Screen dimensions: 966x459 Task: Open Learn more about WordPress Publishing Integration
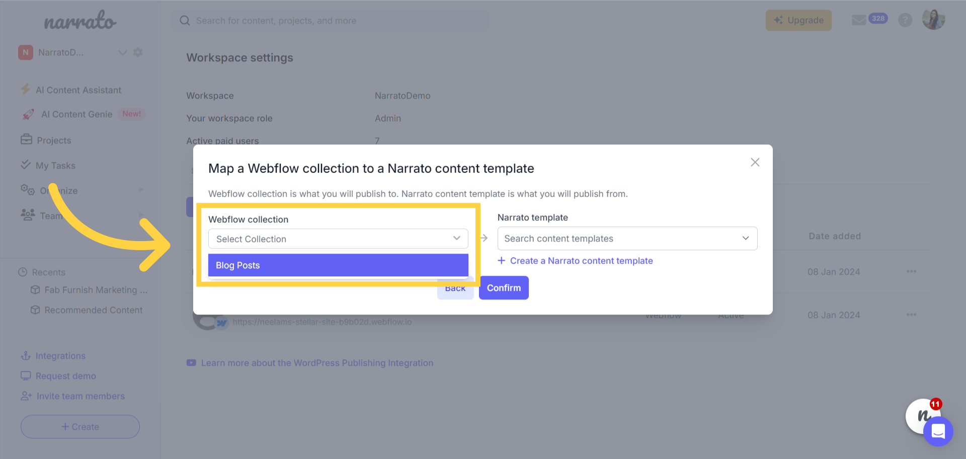[x=317, y=363]
